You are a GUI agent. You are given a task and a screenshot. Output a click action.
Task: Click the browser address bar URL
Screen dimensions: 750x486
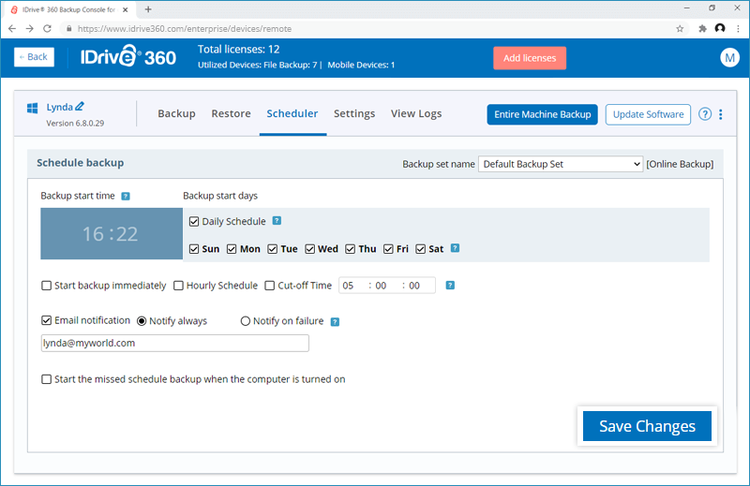pos(185,29)
